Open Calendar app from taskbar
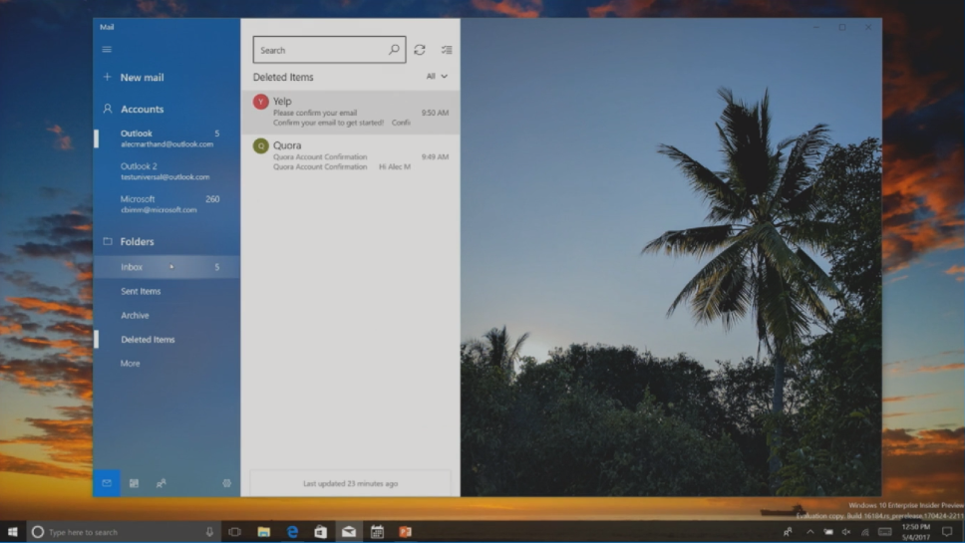This screenshot has height=543, width=965. coord(377,532)
